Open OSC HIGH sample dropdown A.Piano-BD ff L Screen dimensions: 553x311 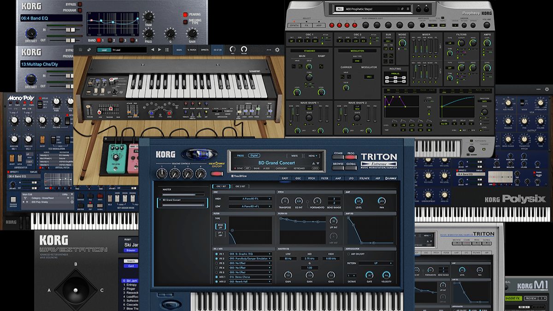[x=250, y=199]
